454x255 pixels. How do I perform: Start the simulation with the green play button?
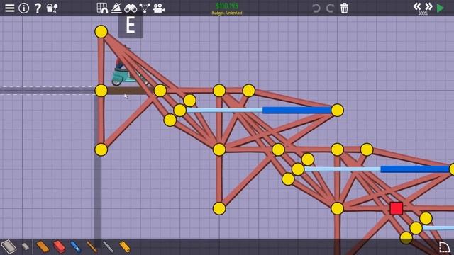click(440, 8)
